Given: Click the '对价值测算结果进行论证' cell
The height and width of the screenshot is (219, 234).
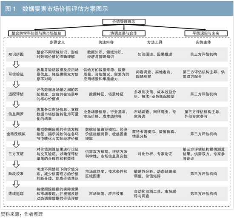Looking at the screenshot, I should 57,154.
